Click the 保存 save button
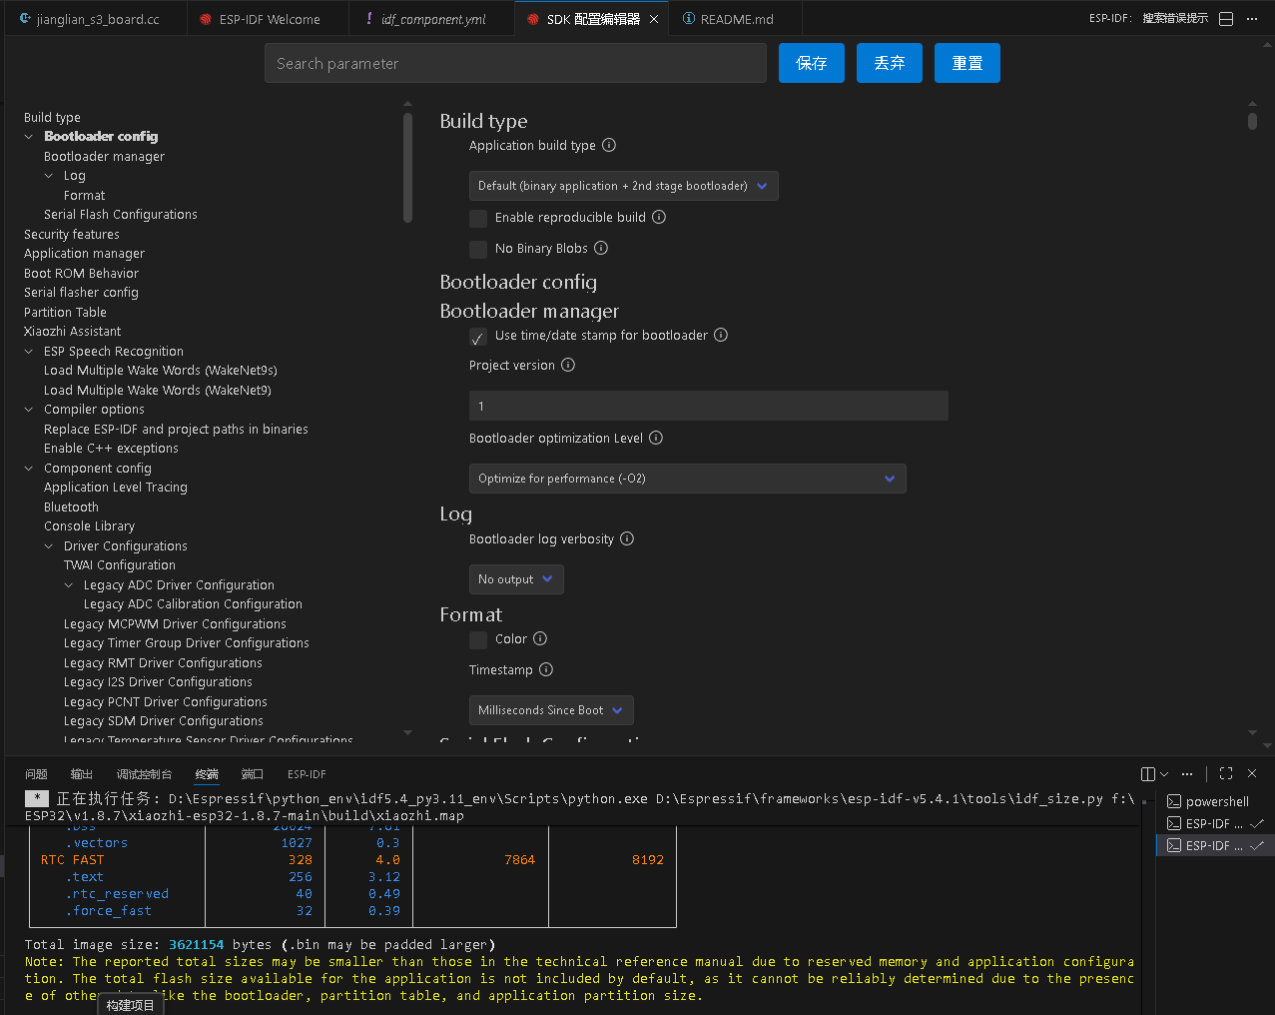Image resolution: width=1275 pixels, height=1015 pixels. [812, 63]
